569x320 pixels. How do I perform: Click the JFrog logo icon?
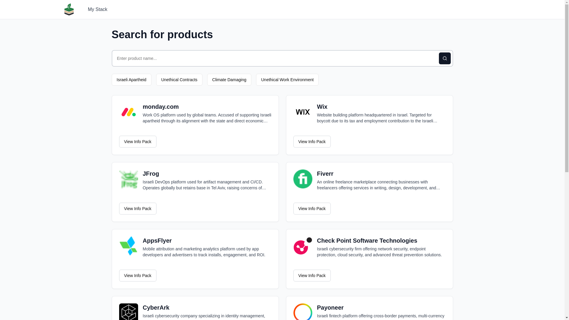pos(129,179)
